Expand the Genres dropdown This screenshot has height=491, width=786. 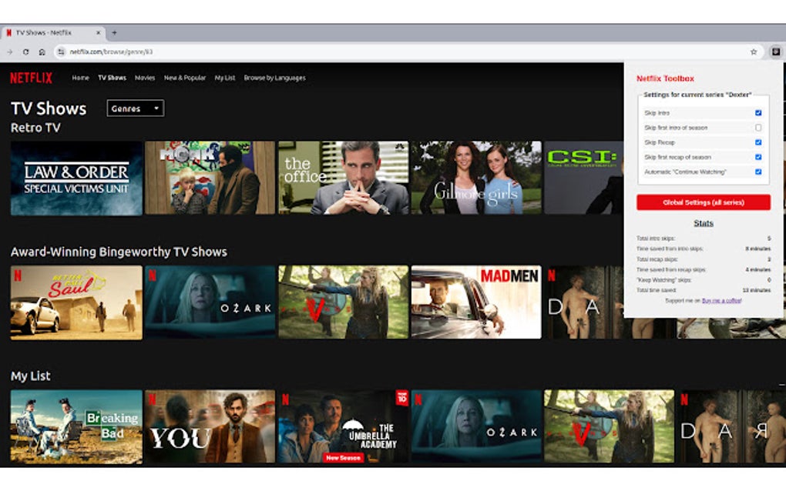click(136, 108)
